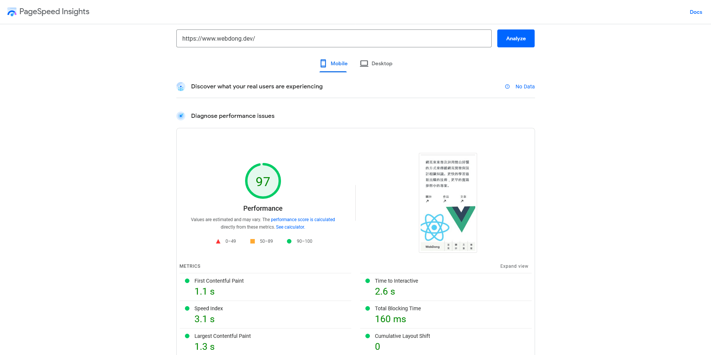Open the Docs link

pyautogui.click(x=696, y=12)
